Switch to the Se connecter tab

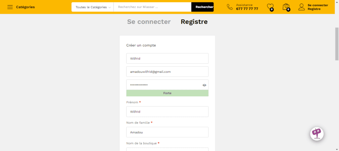[149, 22]
